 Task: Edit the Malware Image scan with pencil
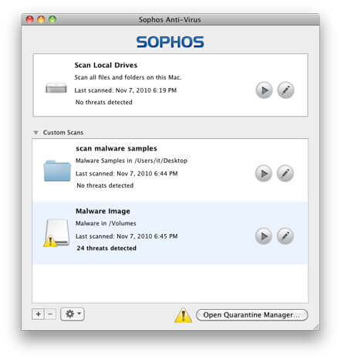285,236
